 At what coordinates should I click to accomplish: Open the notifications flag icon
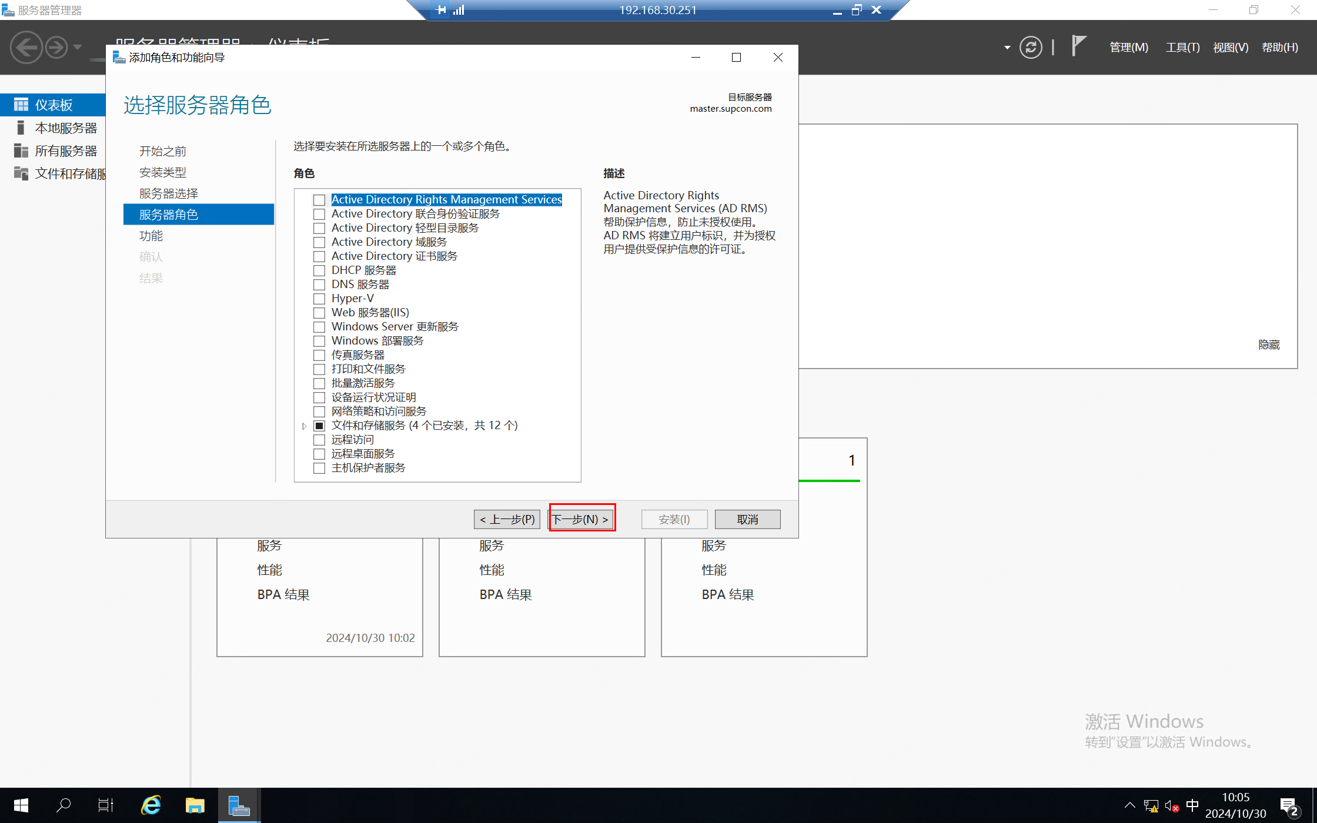pos(1078,46)
